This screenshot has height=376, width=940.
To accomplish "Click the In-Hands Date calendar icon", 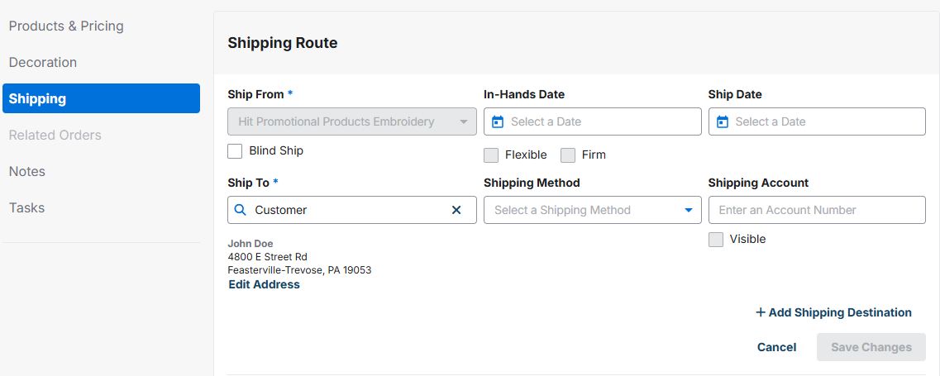I will [498, 121].
